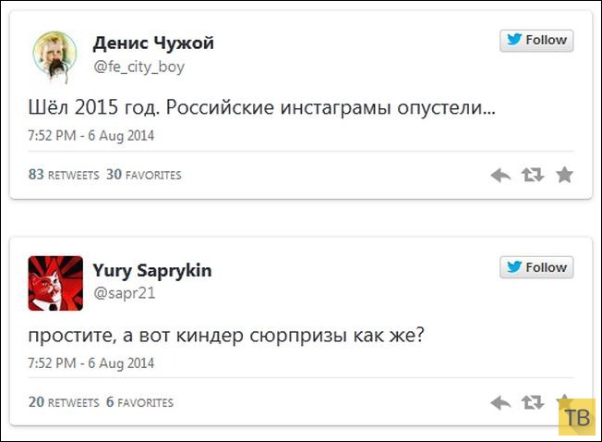This screenshot has height=442, width=602.
Task: View the 30 favorites list
Action: point(143,174)
